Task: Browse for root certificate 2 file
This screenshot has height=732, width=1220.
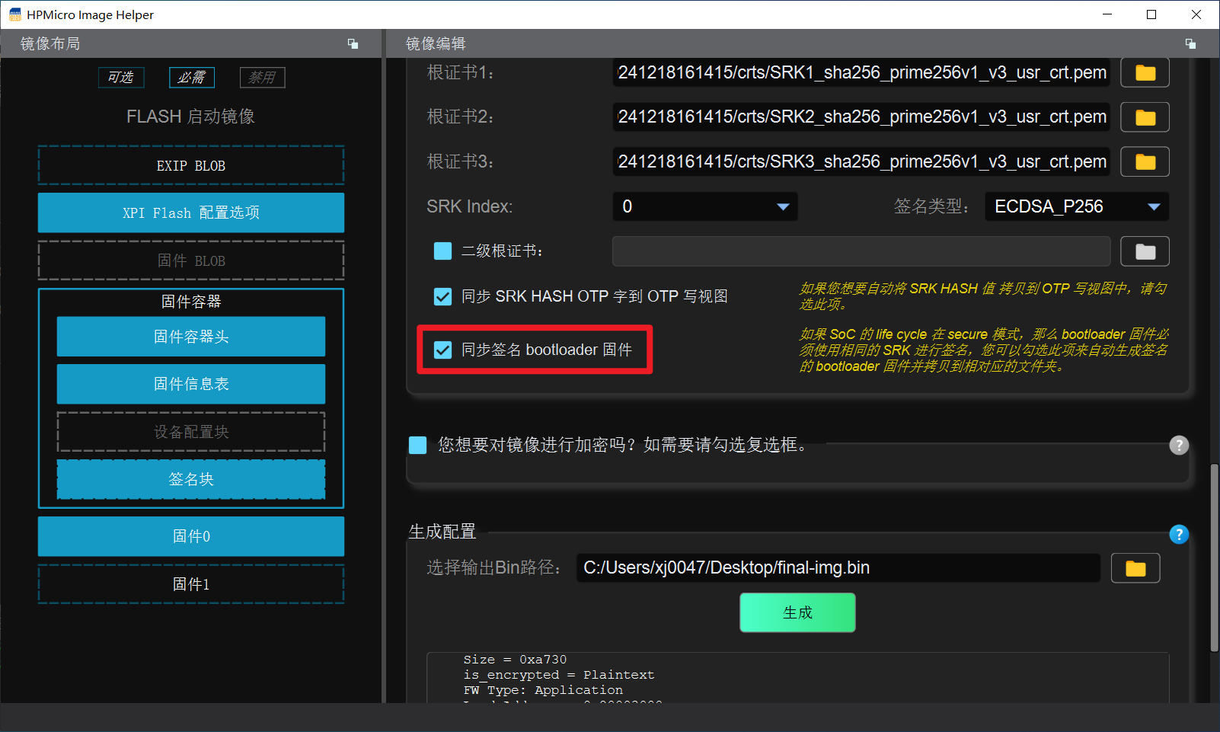Action: (1145, 117)
